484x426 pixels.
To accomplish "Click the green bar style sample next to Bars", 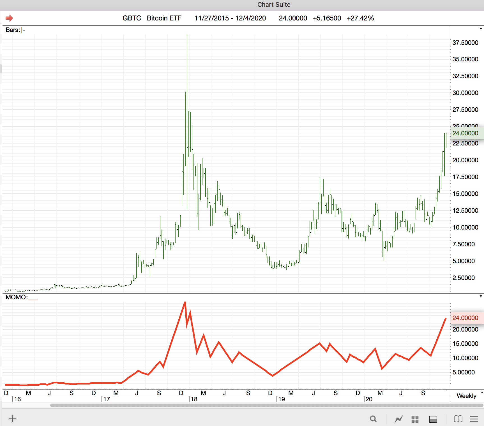I will 23,30.
